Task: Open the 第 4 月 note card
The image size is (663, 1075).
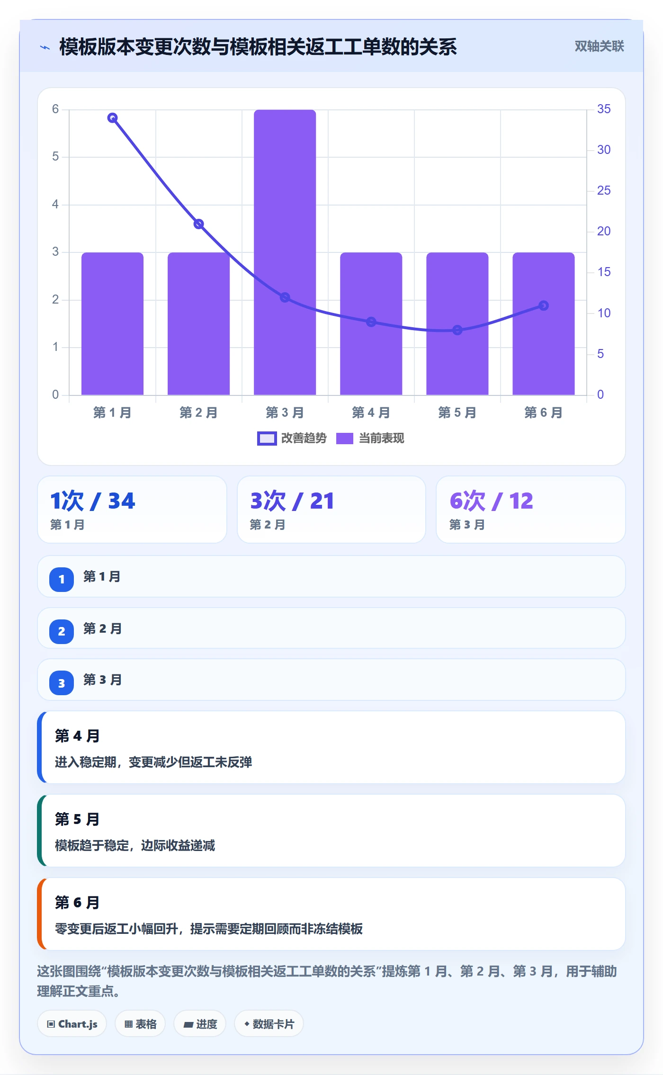Action: pyautogui.click(x=331, y=747)
